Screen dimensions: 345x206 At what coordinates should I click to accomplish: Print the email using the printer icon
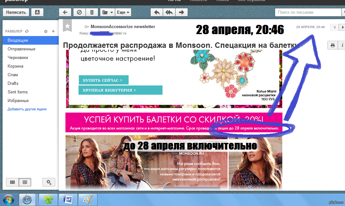(x=333, y=45)
